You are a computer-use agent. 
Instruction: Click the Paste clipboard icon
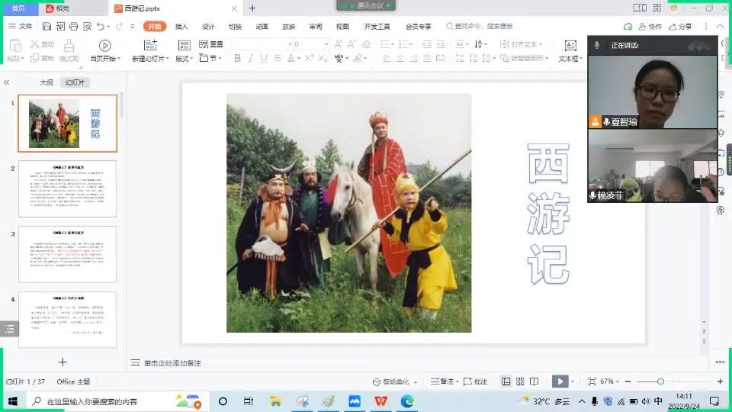point(15,45)
